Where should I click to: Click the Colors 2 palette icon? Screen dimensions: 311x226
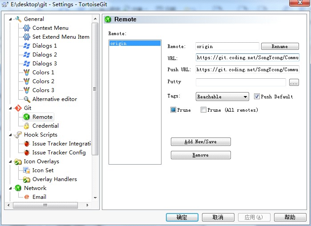[x=27, y=81]
